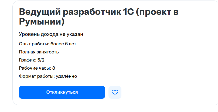Click the График: 5/2 line

[x=32, y=60]
